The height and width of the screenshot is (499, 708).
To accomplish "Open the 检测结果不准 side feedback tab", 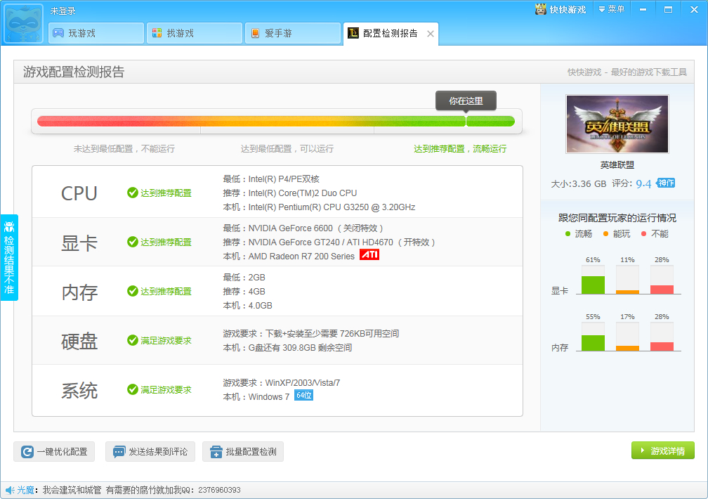I will (x=9, y=258).
